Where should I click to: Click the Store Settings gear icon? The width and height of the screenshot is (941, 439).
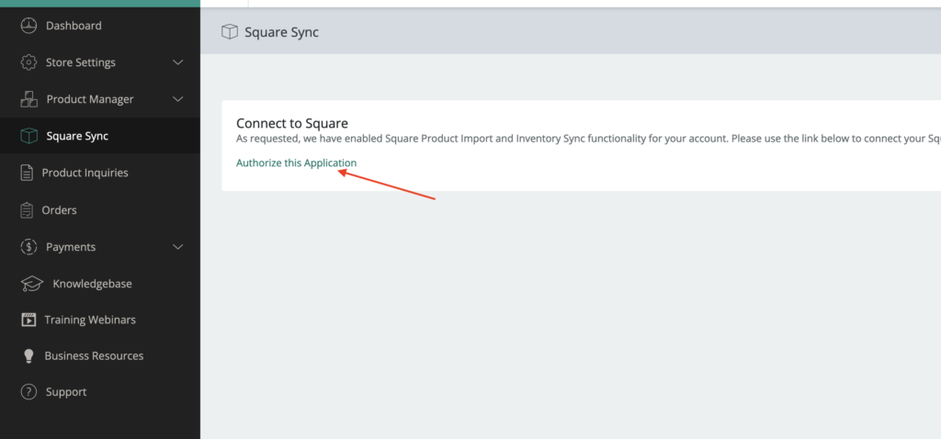coord(28,62)
